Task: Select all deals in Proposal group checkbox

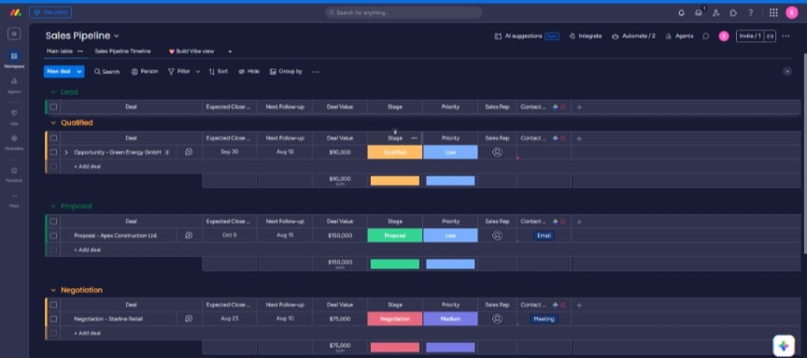Action: tap(53, 222)
